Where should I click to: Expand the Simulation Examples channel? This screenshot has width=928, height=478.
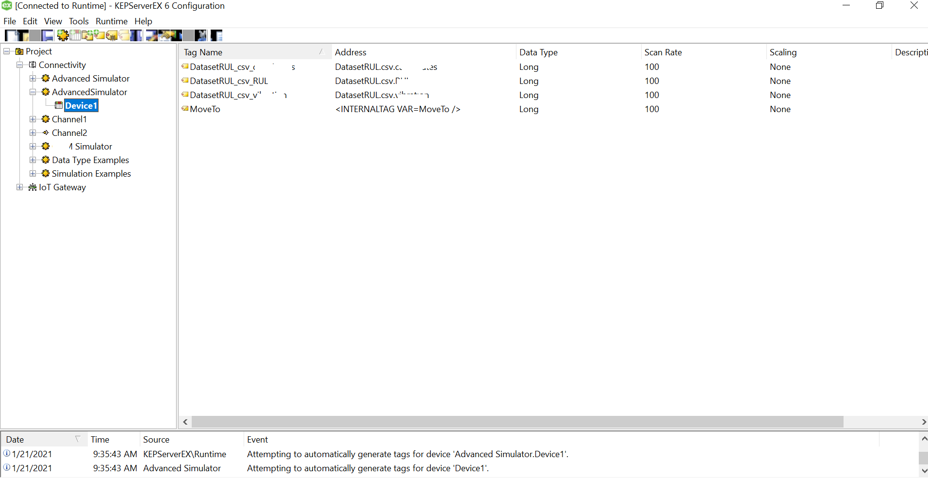click(x=33, y=174)
